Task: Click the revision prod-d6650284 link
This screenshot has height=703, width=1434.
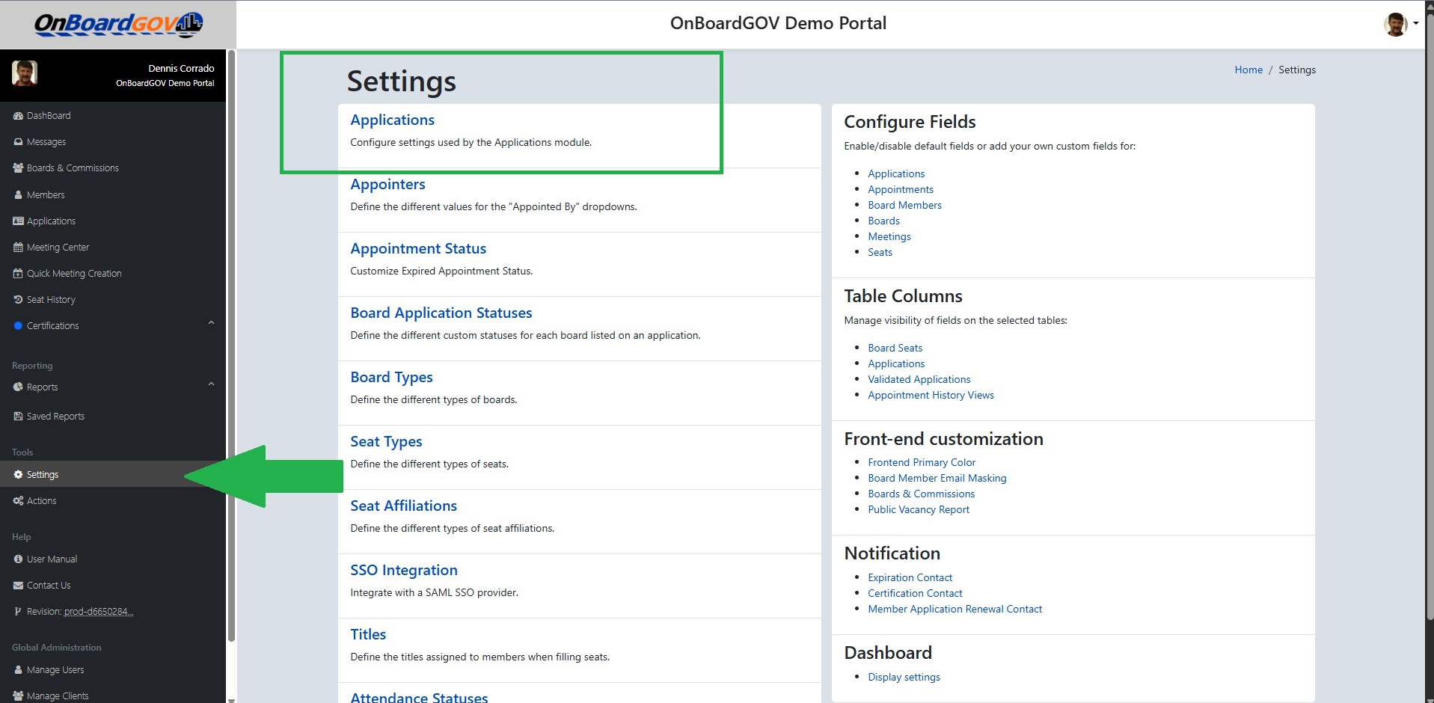Action: pyautogui.click(x=99, y=612)
